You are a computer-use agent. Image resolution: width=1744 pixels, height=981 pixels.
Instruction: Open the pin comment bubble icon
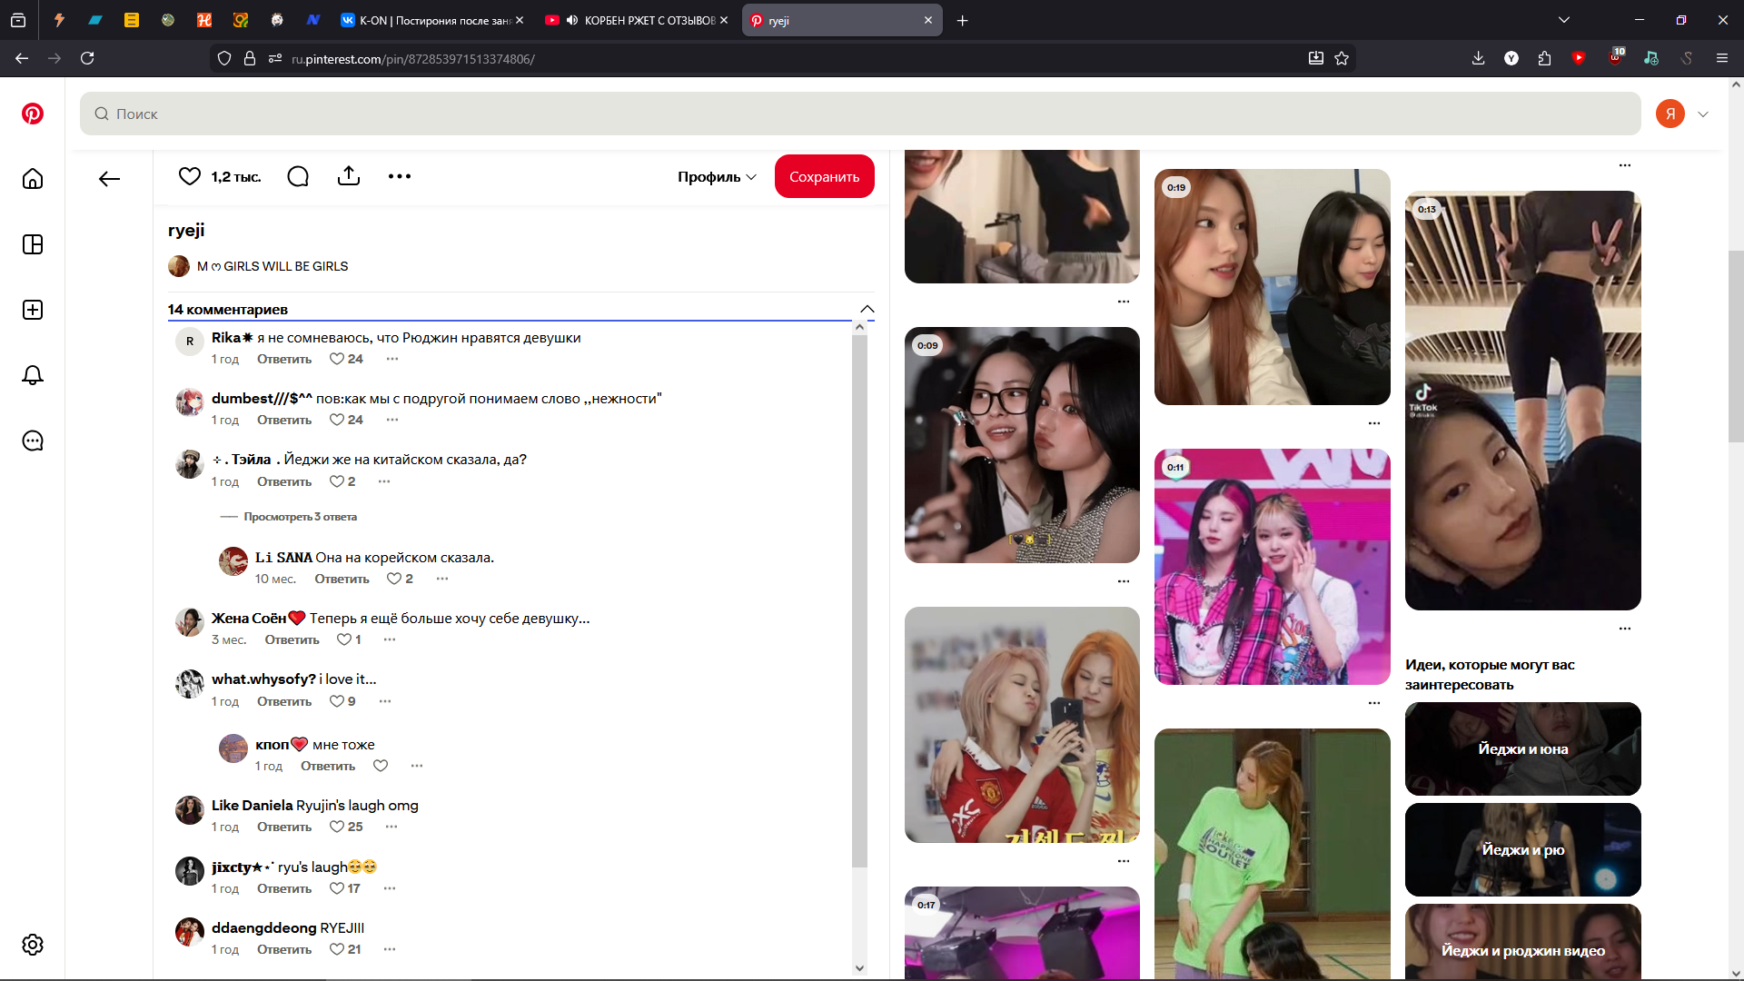pos(298,176)
